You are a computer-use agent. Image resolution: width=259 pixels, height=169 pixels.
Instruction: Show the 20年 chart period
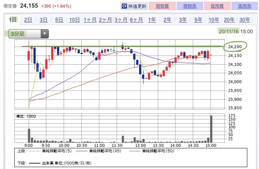(x=229, y=20)
